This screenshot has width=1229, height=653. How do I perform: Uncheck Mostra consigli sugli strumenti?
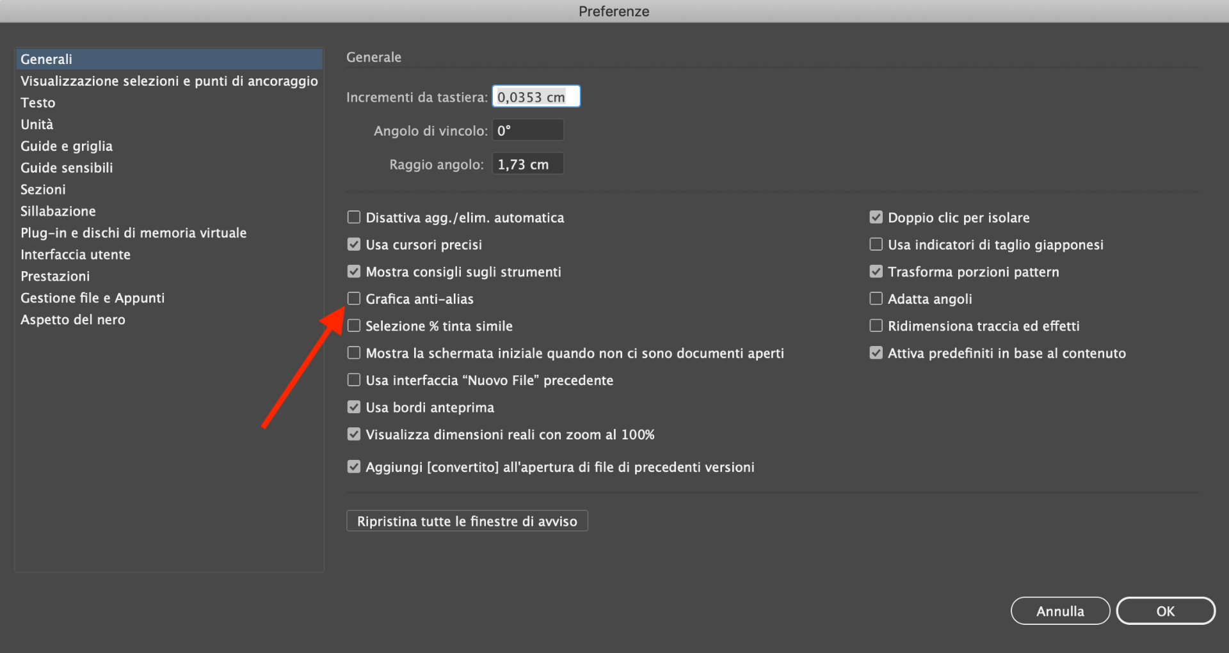pyautogui.click(x=354, y=272)
